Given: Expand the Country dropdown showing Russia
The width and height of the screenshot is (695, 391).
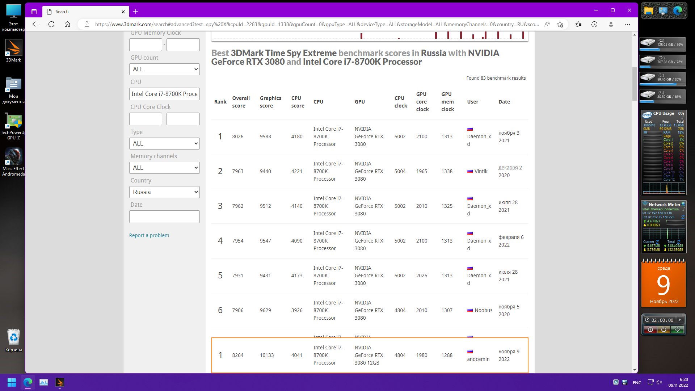Looking at the screenshot, I should point(164,192).
